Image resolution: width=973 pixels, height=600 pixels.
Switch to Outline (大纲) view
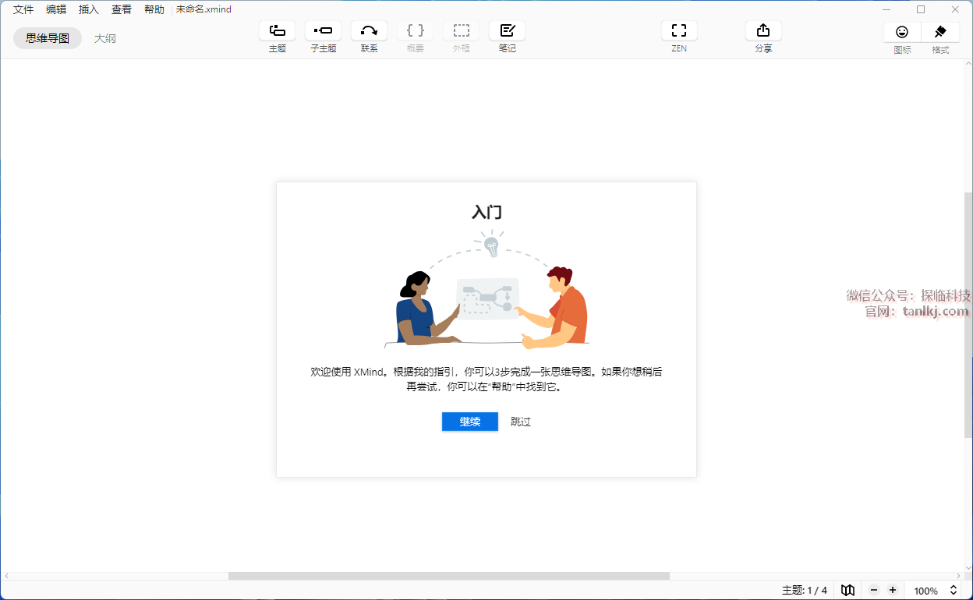(105, 38)
